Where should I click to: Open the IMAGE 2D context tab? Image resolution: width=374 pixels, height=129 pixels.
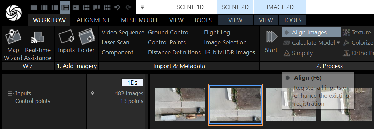[280, 7]
